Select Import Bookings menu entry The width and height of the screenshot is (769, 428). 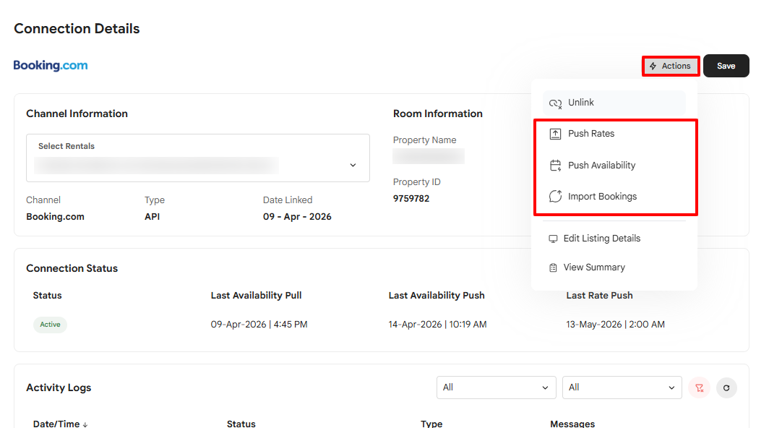tap(614, 197)
